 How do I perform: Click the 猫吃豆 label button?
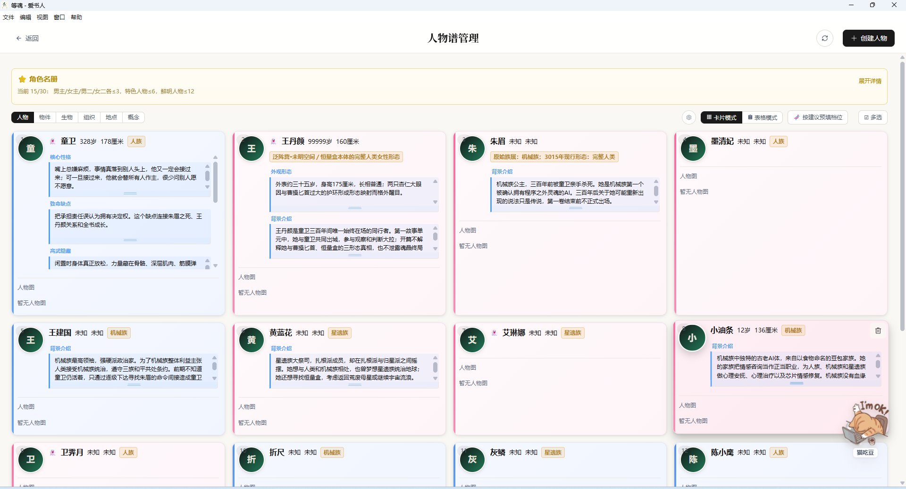[865, 453]
